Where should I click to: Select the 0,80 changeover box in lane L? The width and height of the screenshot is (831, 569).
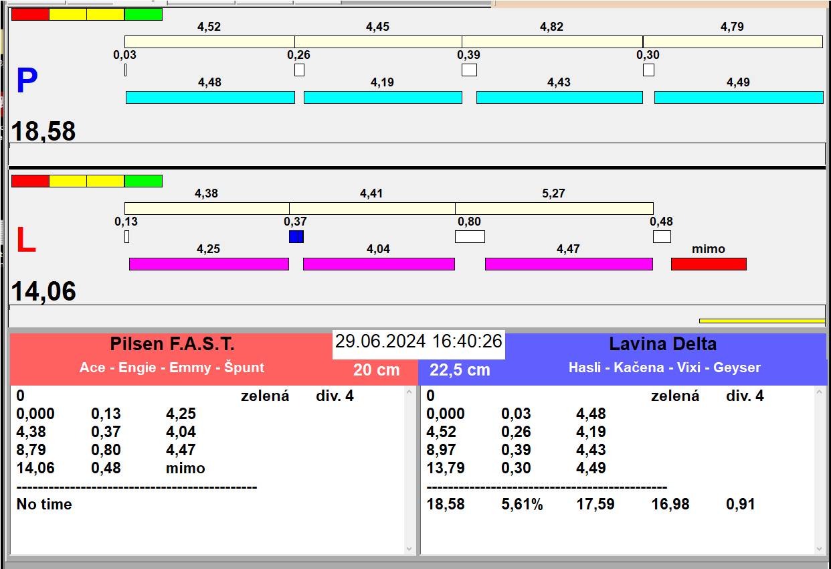470,236
